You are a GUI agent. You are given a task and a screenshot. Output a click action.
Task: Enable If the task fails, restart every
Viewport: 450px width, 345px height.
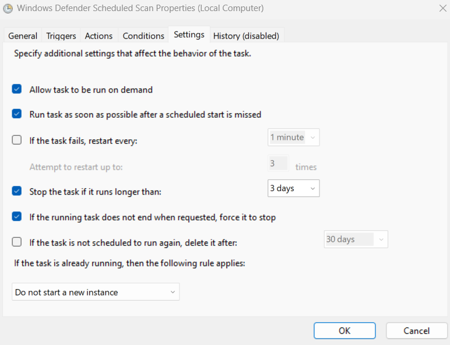coord(17,140)
